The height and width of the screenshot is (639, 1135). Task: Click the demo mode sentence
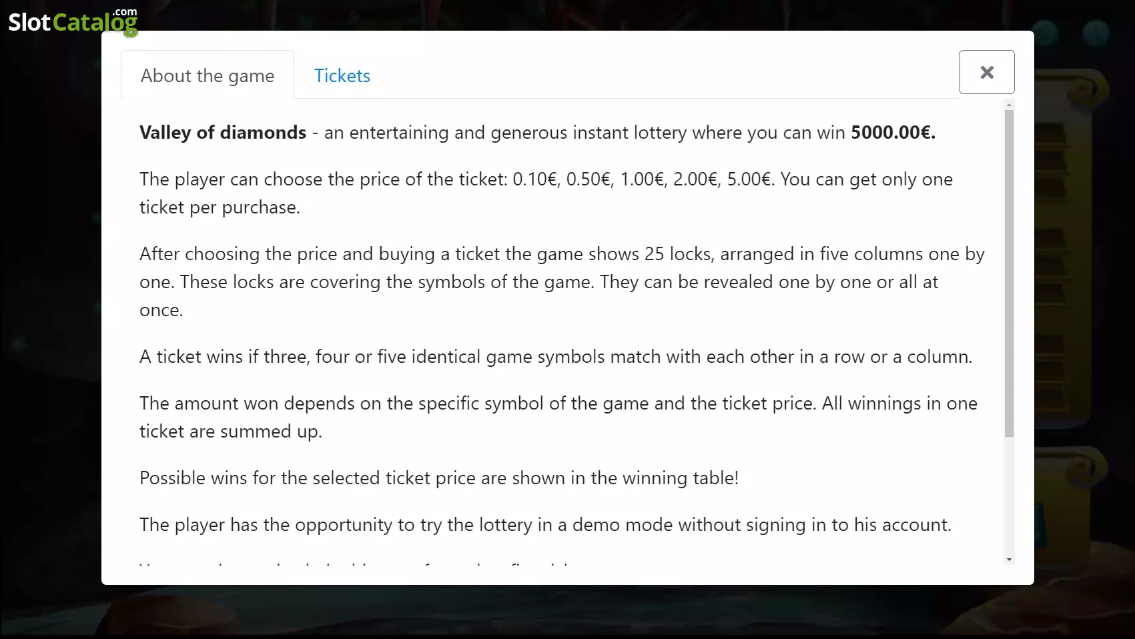[x=545, y=525]
